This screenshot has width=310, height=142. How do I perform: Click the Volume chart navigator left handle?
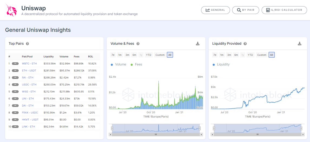pos(112,128)
